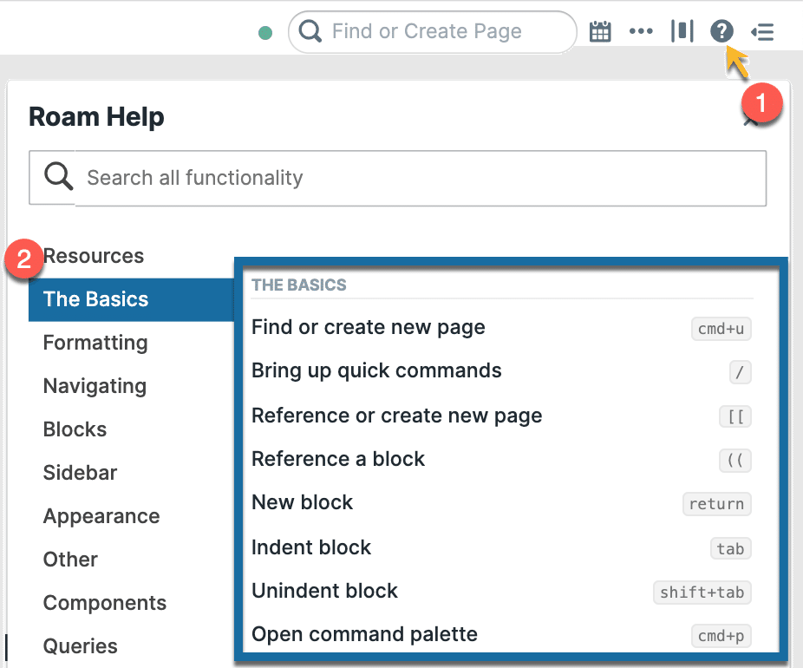Click the green sync status dot
Image resolution: width=803 pixels, height=668 pixels.
coord(266,33)
